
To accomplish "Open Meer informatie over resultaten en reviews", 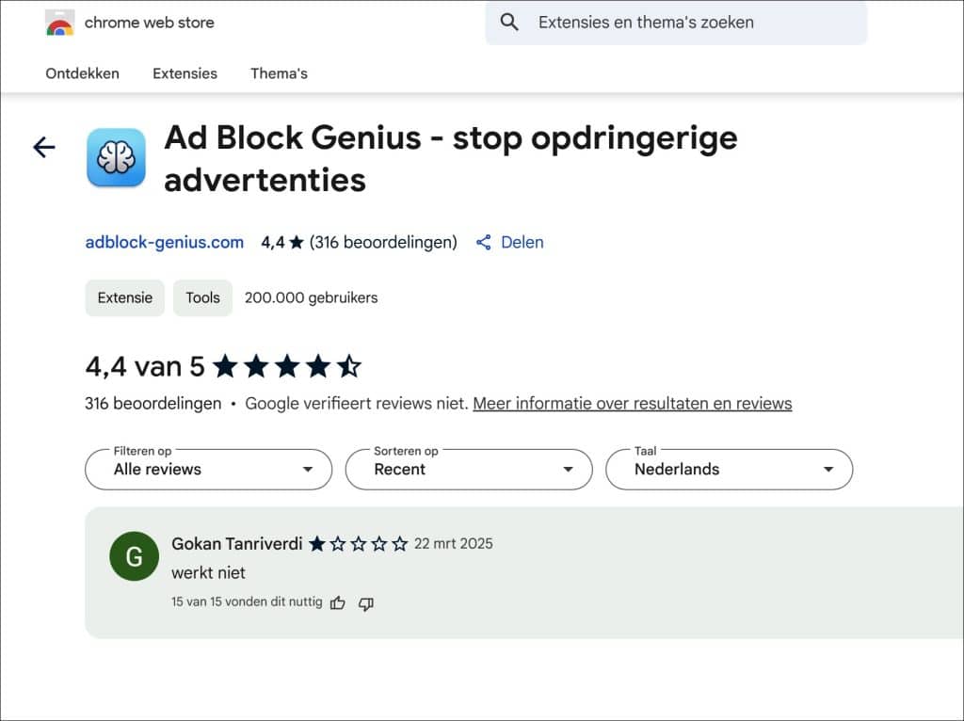I will [x=633, y=404].
